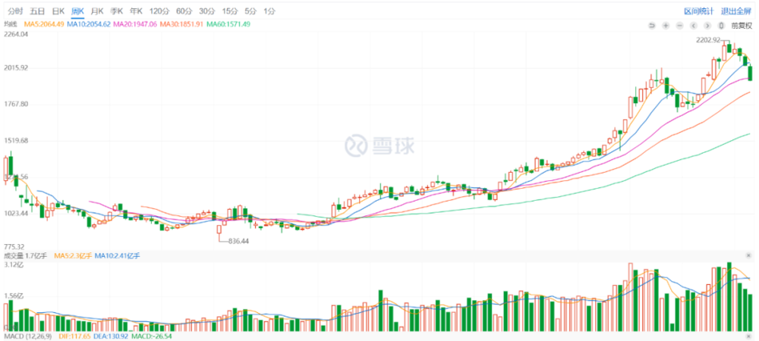Viewport: 759px width, 341px height.
Task: Zoom in the chart with the plus icon
Action: (666, 26)
